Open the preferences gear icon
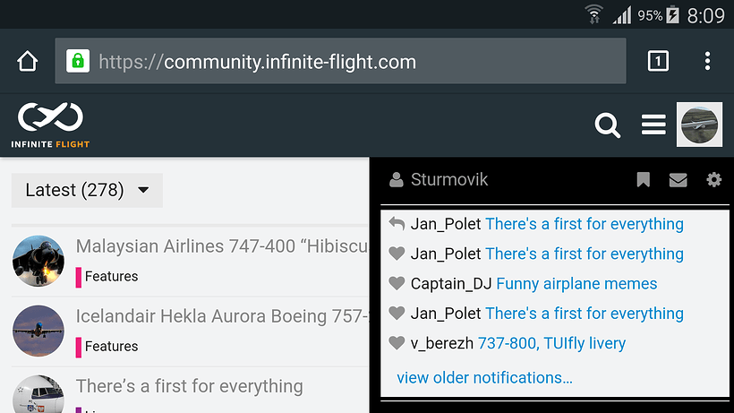 (713, 180)
